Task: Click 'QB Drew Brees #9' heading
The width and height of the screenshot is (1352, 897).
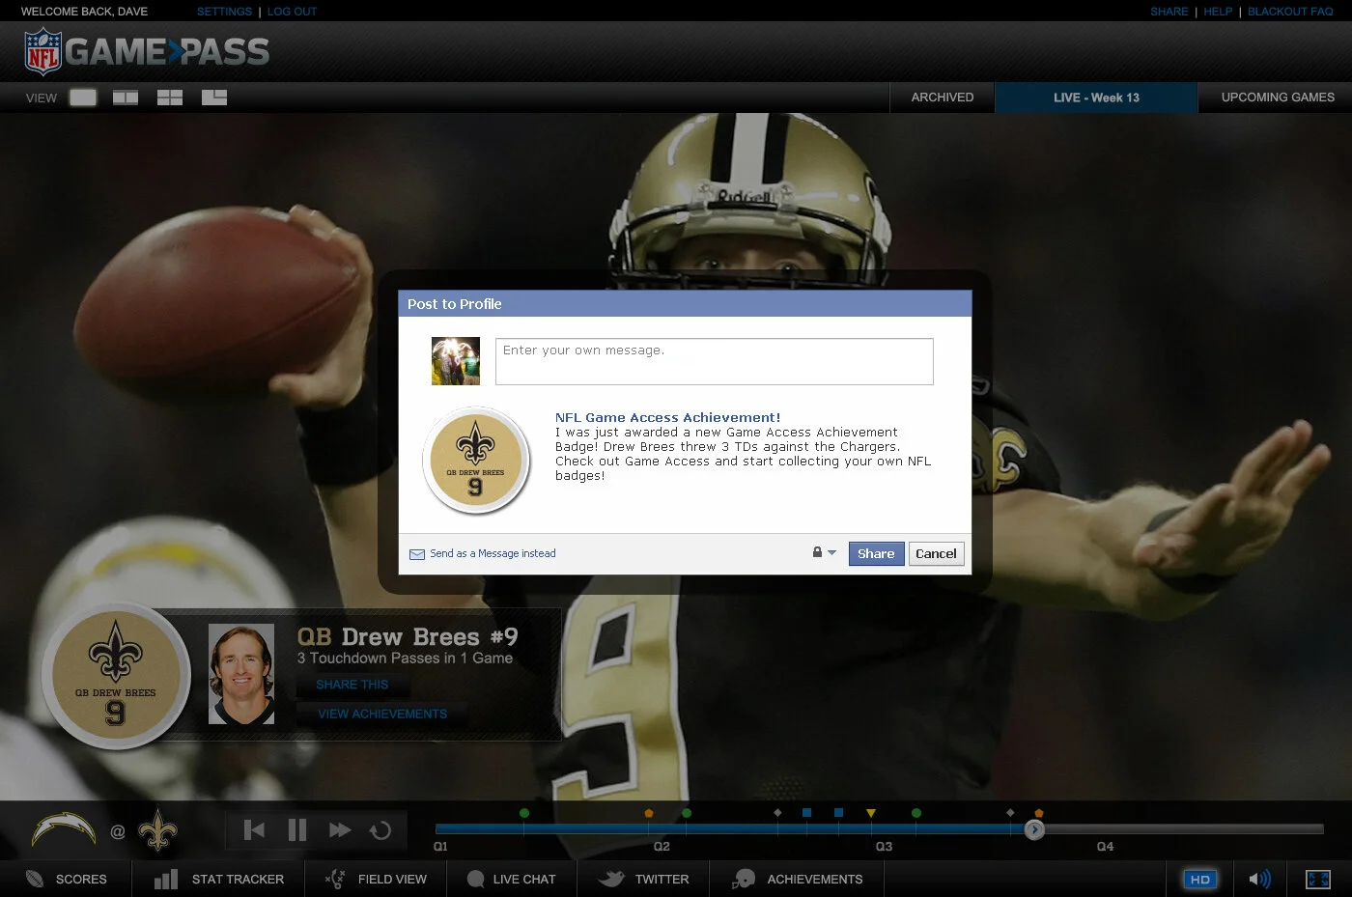Action: pyautogui.click(x=408, y=637)
